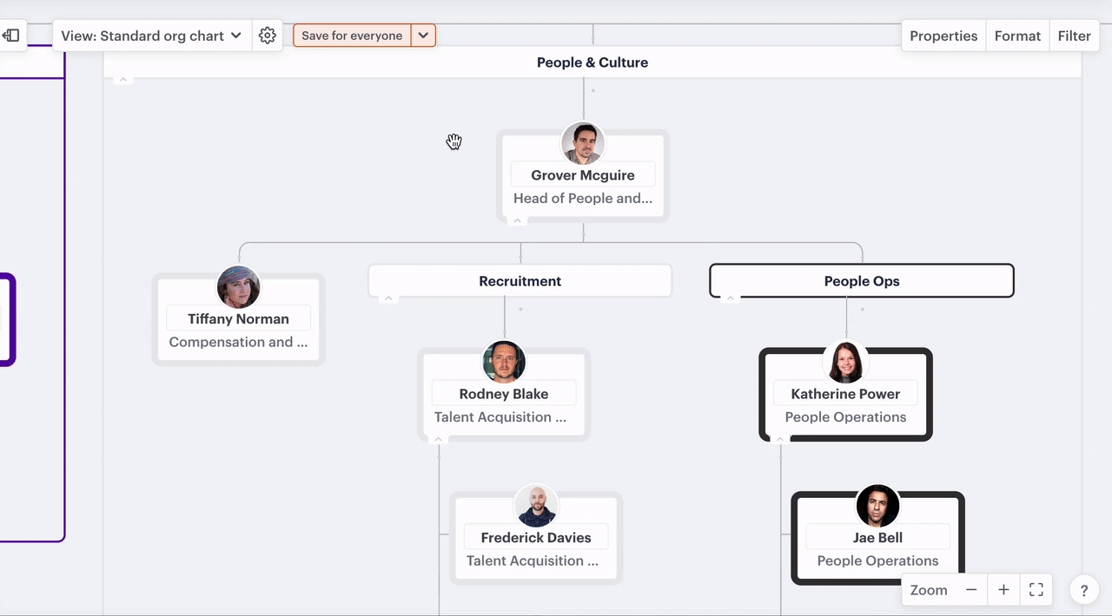Click Katherine Power's avatar photo
Viewport: 1112px width, 616px height.
pyautogui.click(x=845, y=362)
